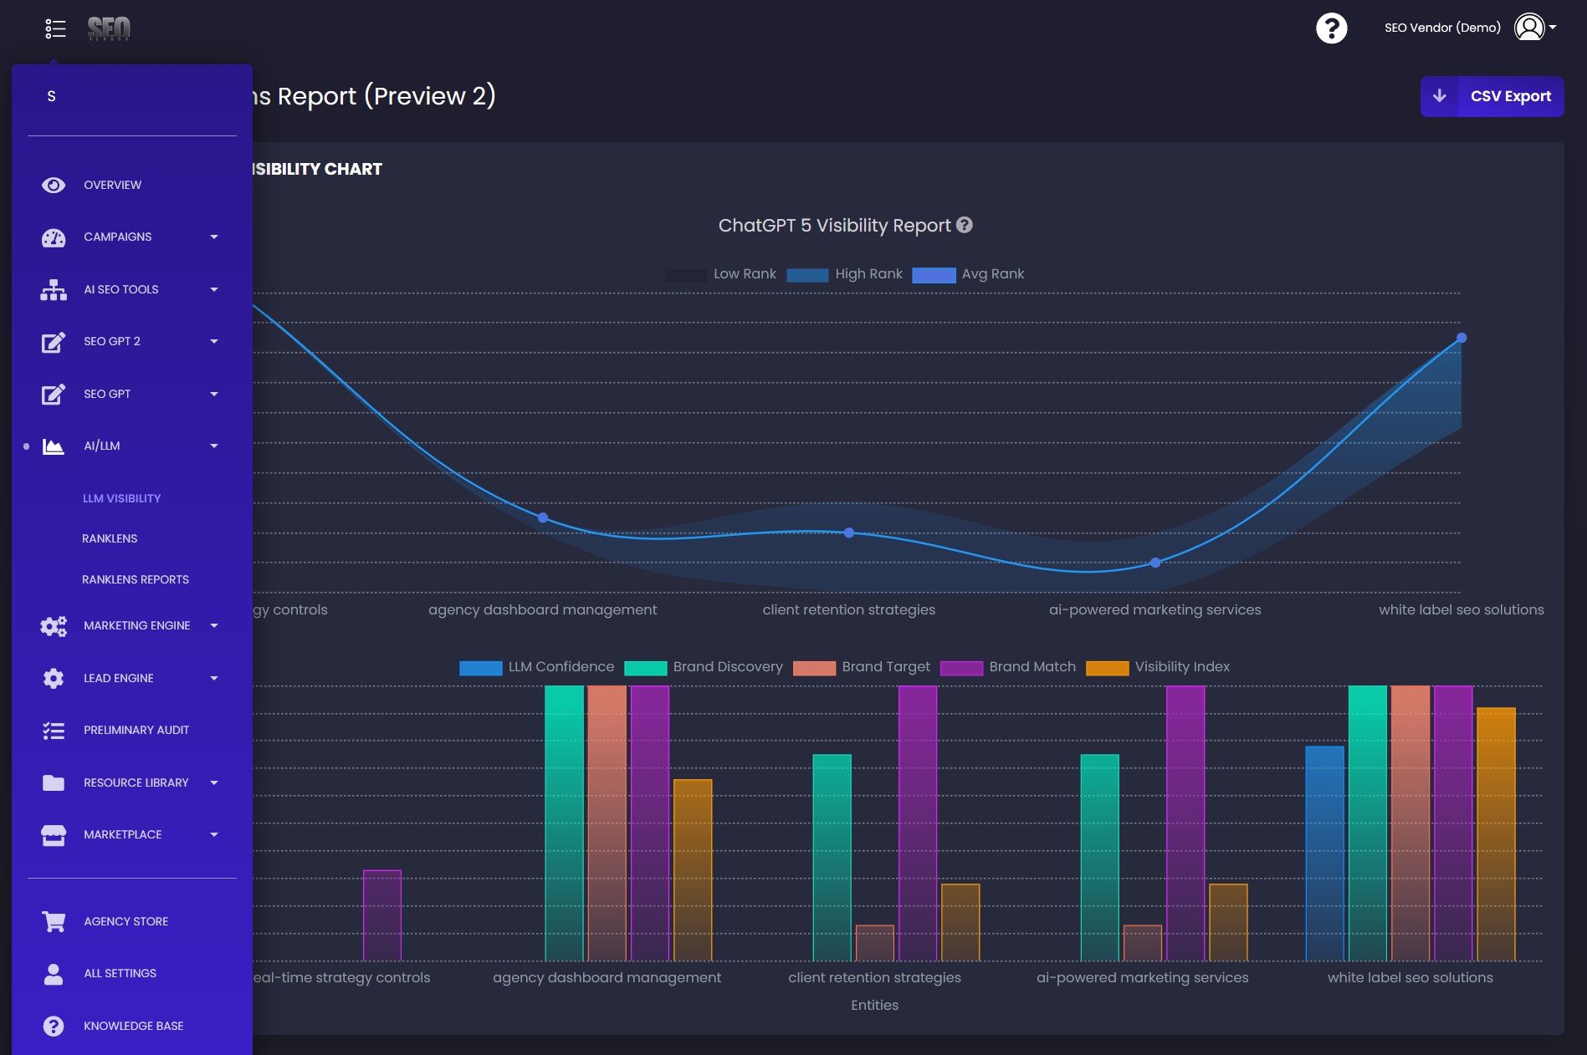Click the white label seo solutions data point
Image resolution: width=1587 pixels, height=1055 pixels.
(x=1461, y=338)
